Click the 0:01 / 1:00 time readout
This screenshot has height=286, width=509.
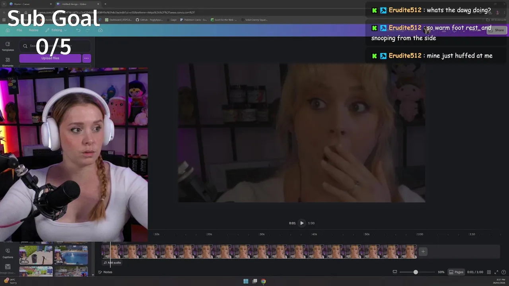tap(475, 272)
